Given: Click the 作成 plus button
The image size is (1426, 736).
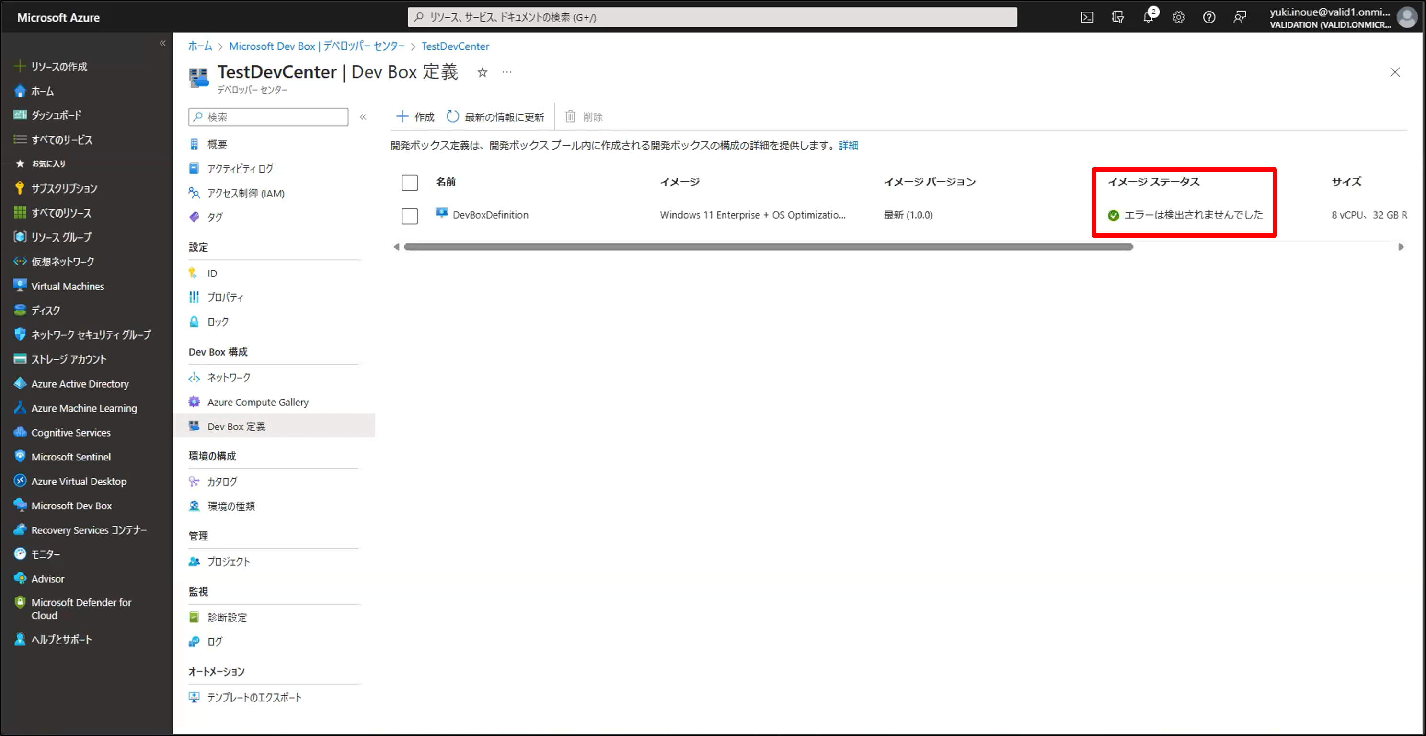Looking at the screenshot, I should (x=415, y=117).
